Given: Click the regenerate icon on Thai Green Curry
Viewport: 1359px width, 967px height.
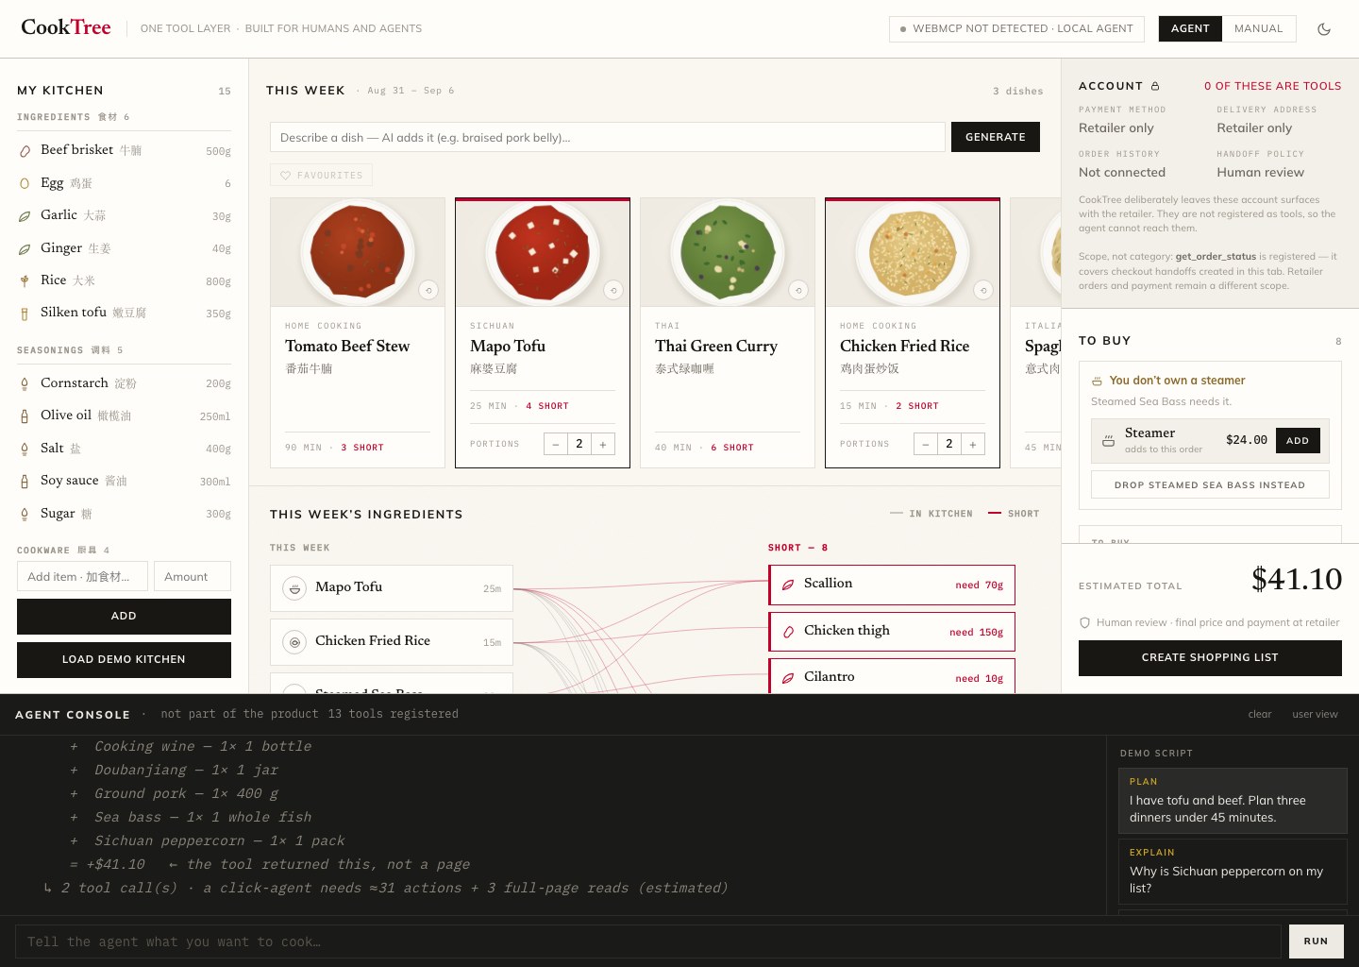Looking at the screenshot, I should click(x=798, y=291).
